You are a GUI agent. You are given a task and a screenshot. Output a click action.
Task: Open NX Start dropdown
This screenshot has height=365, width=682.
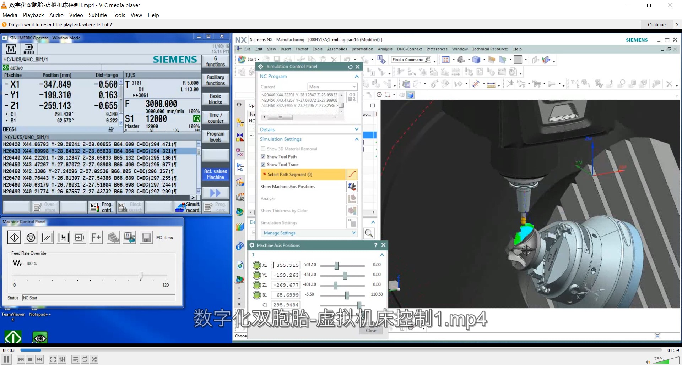click(x=249, y=59)
